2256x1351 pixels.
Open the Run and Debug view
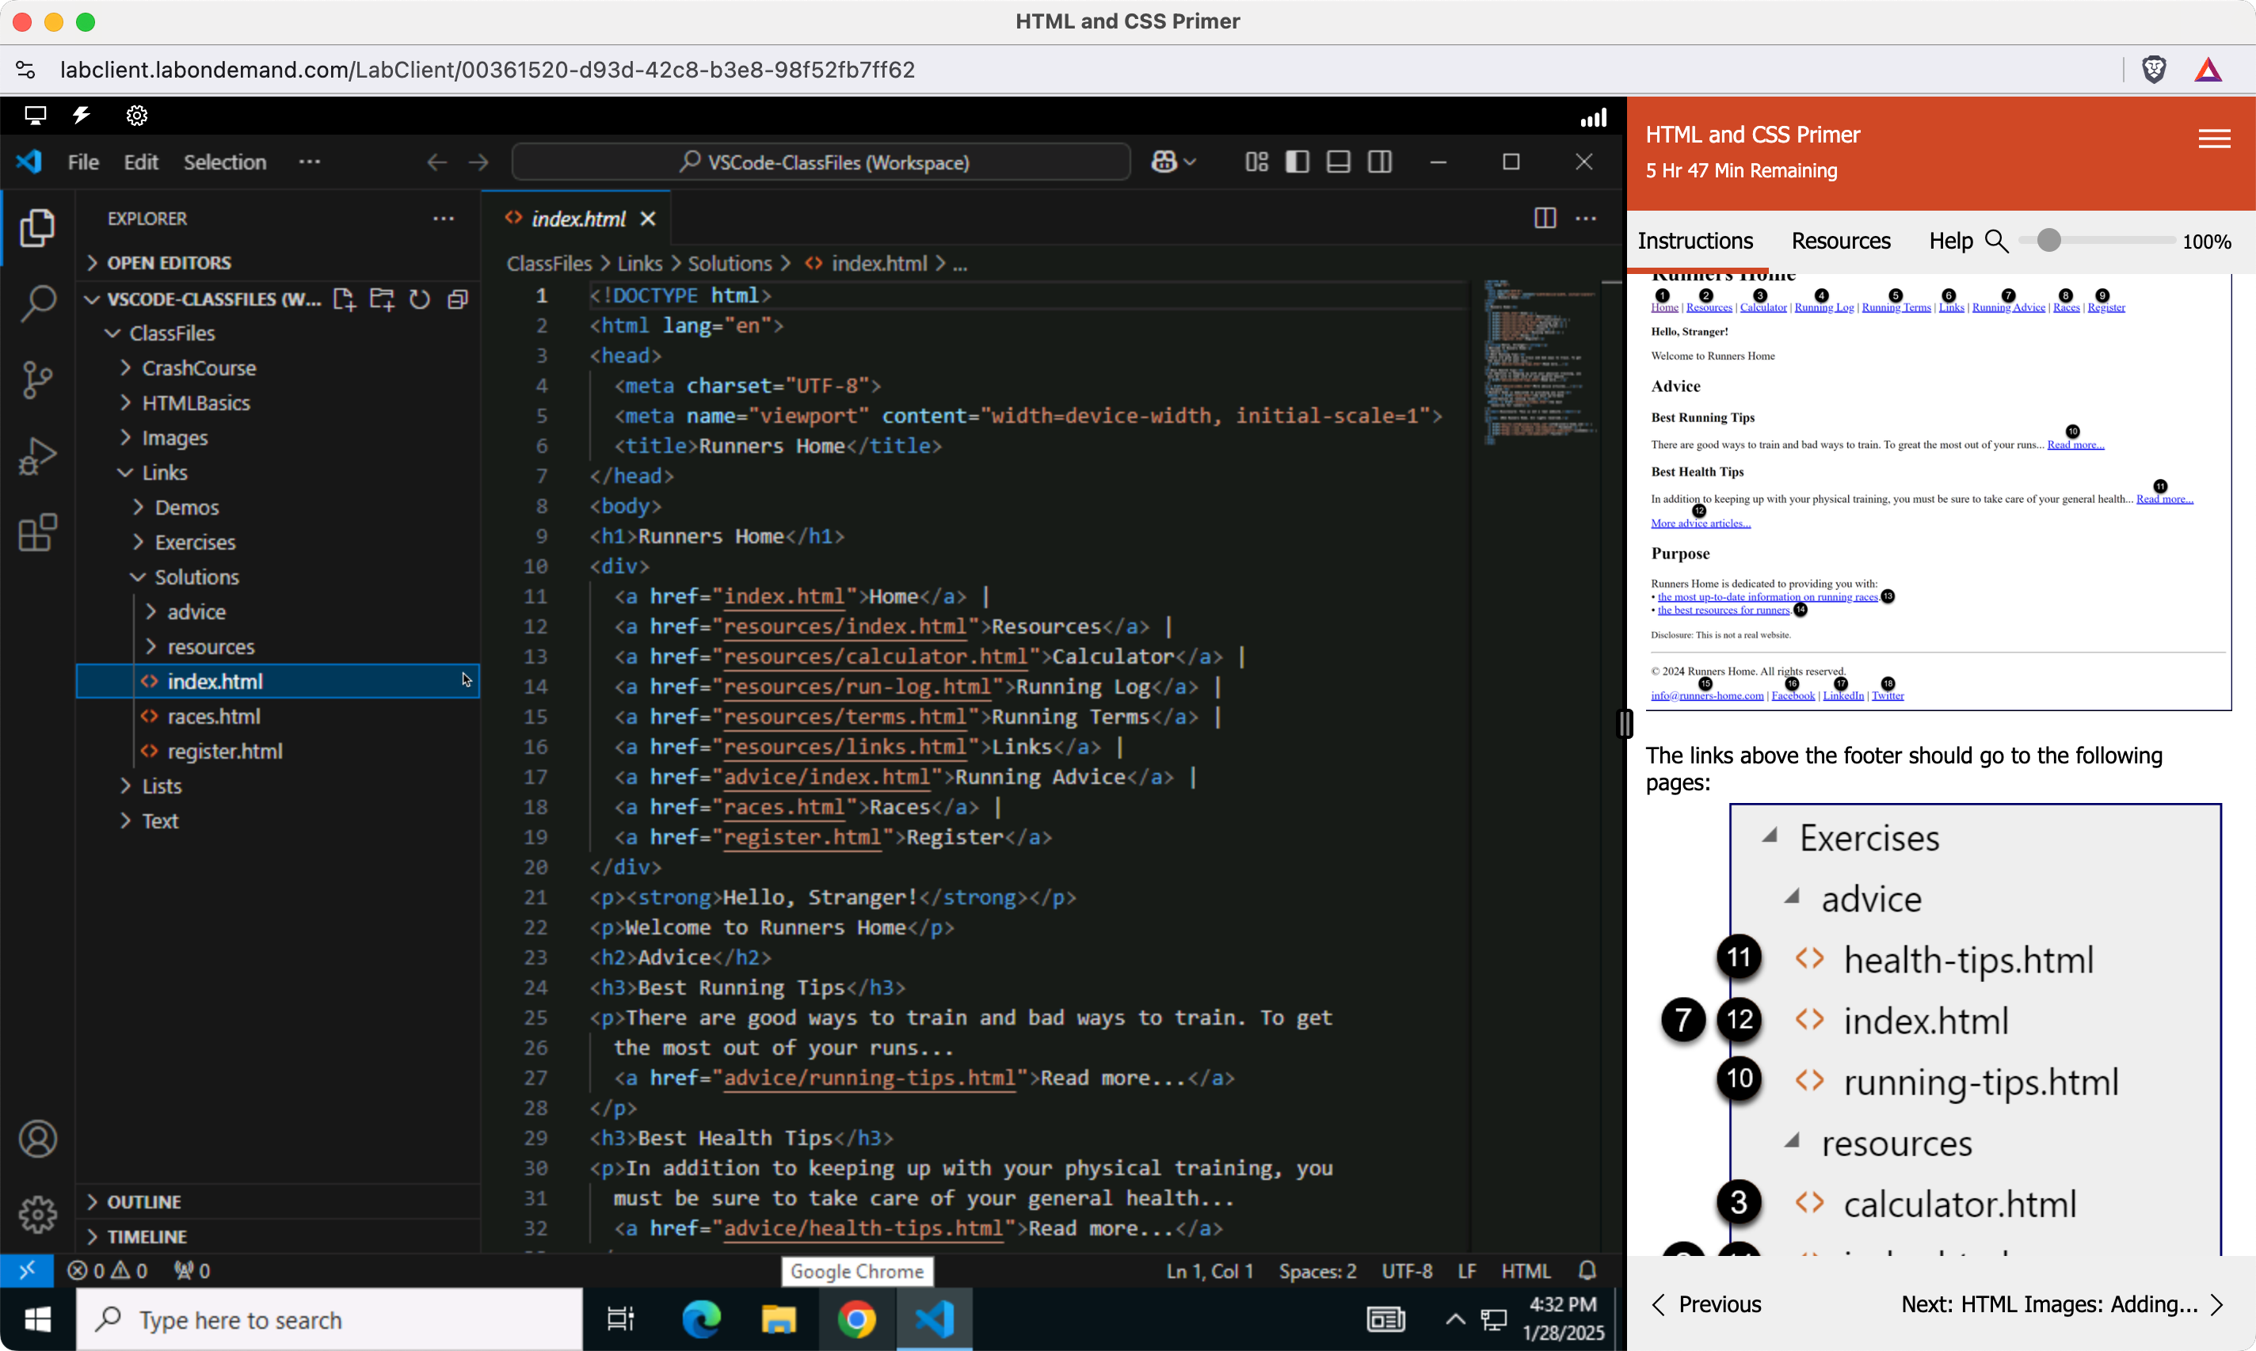37,456
